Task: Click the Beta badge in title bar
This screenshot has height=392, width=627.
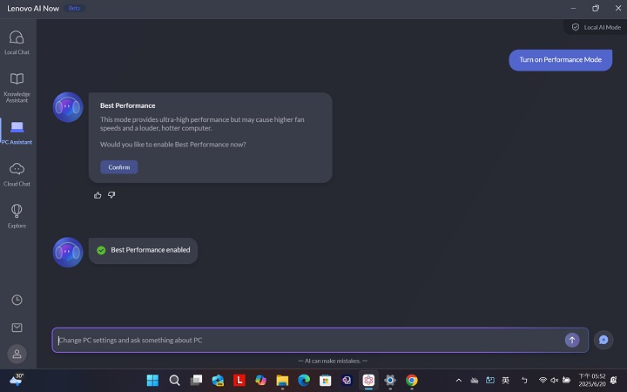Action: 74,8
